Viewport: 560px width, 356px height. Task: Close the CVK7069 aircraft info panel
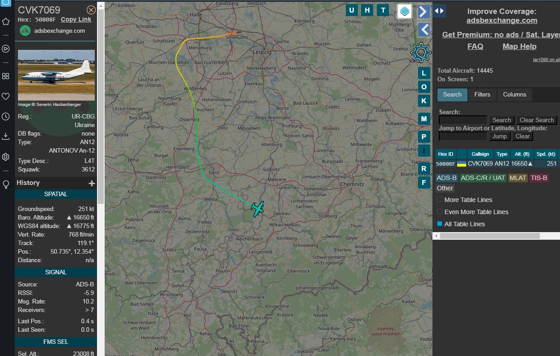tap(91, 10)
